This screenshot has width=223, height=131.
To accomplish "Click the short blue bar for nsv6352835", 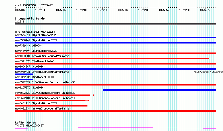I will pyautogui.click(x=24, y=79).
